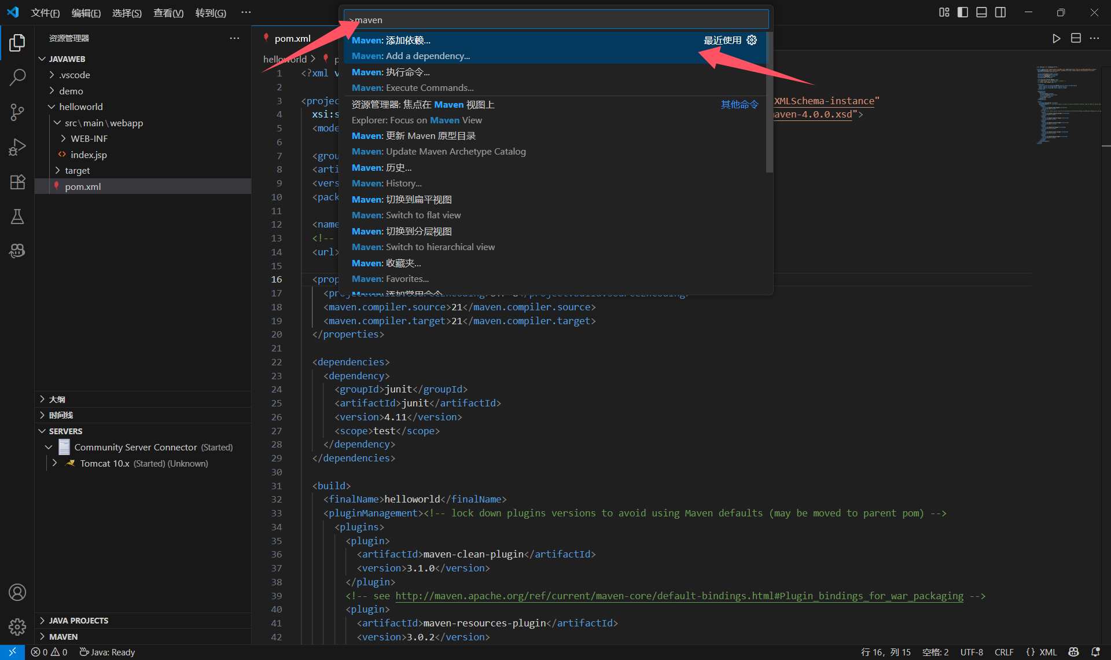Open the Search view in activity bar
Image resolution: width=1111 pixels, height=660 pixels.
click(x=17, y=77)
